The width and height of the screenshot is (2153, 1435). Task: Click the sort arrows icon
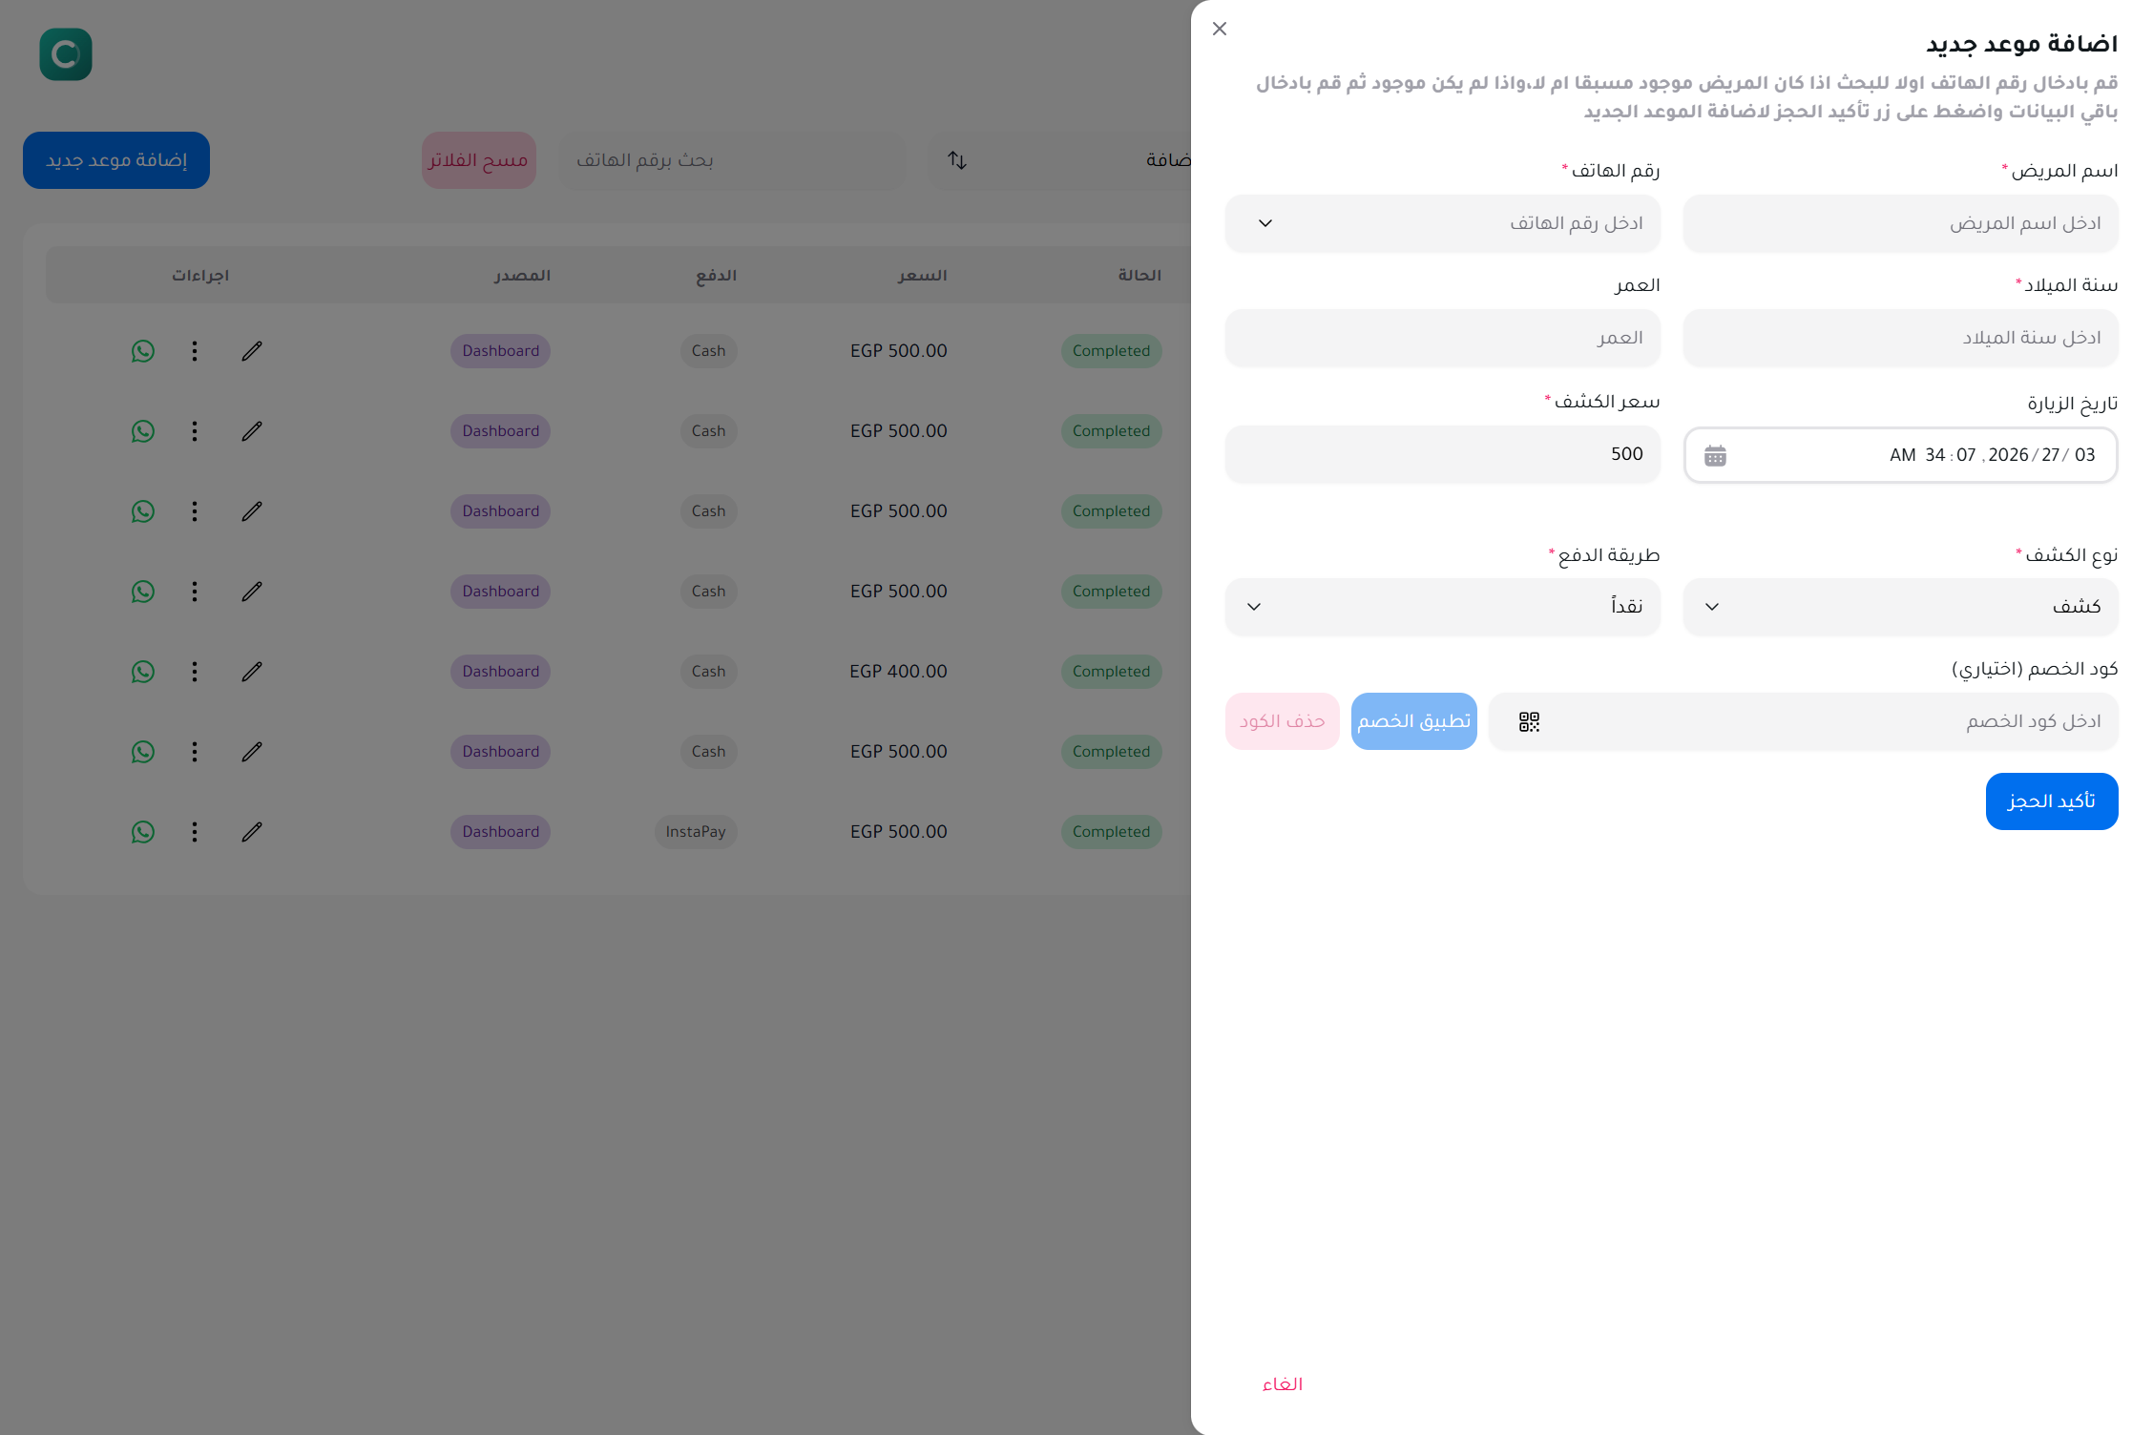pos(957,160)
